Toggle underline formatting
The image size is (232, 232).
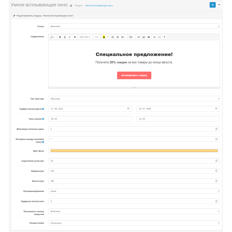[x=65, y=37]
